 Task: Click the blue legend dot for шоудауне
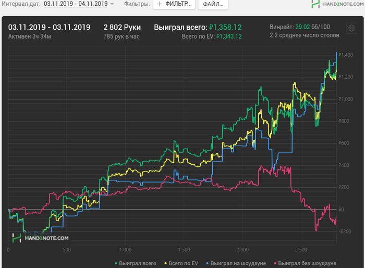208,264
